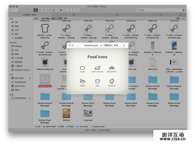The image size is (195, 144).
Task: Click the share icon in Quick Look
Action: [x=124, y=45]
